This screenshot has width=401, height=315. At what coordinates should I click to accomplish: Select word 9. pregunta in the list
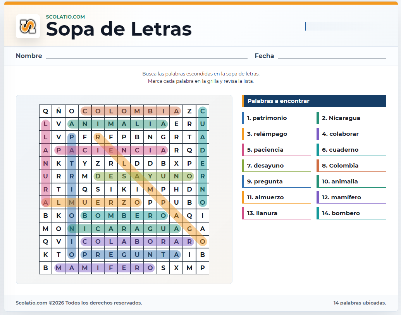click(x=277, y=181)
